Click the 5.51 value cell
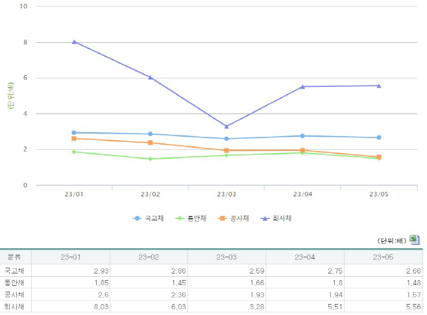The image size is (427, 315). click(305, 307)
